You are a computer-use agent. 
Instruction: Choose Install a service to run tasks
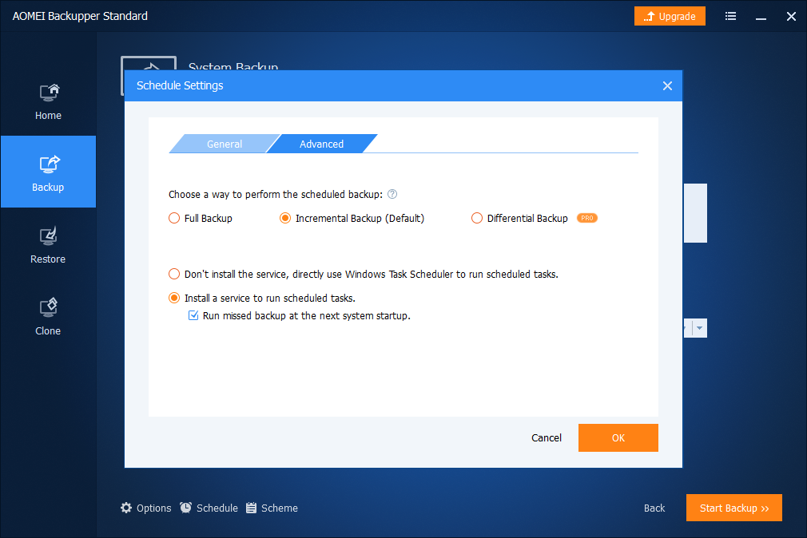[x=174, y=299]
